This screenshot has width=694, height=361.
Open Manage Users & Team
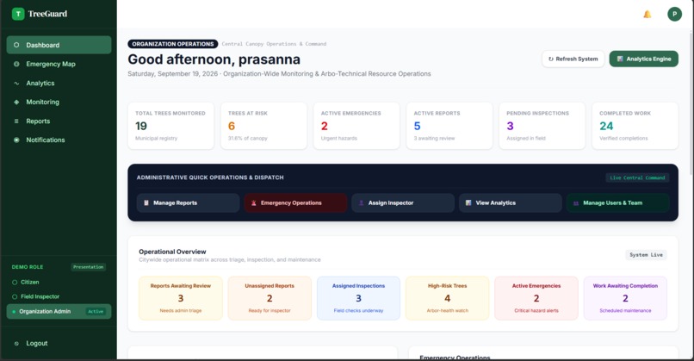(618, 202)
